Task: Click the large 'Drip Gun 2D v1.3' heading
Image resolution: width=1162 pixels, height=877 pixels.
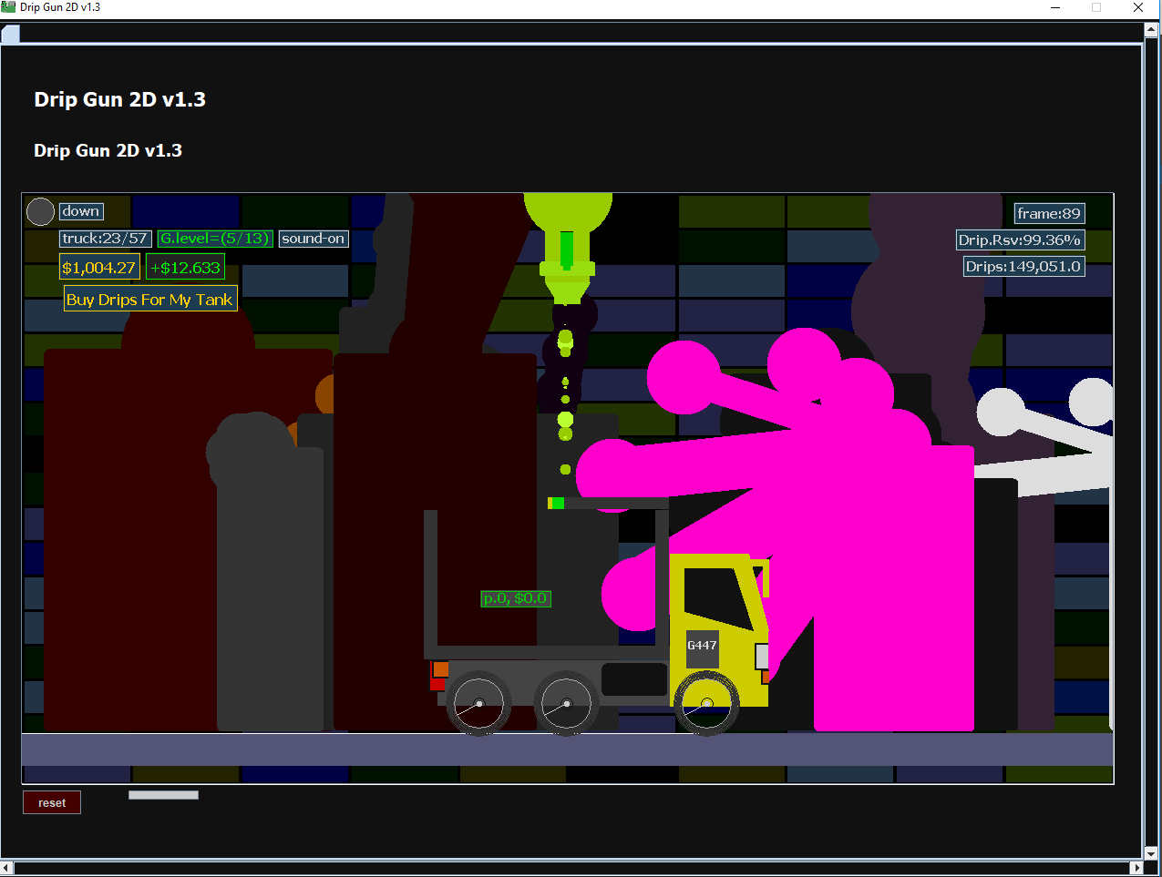Action: tap(120, 100)
